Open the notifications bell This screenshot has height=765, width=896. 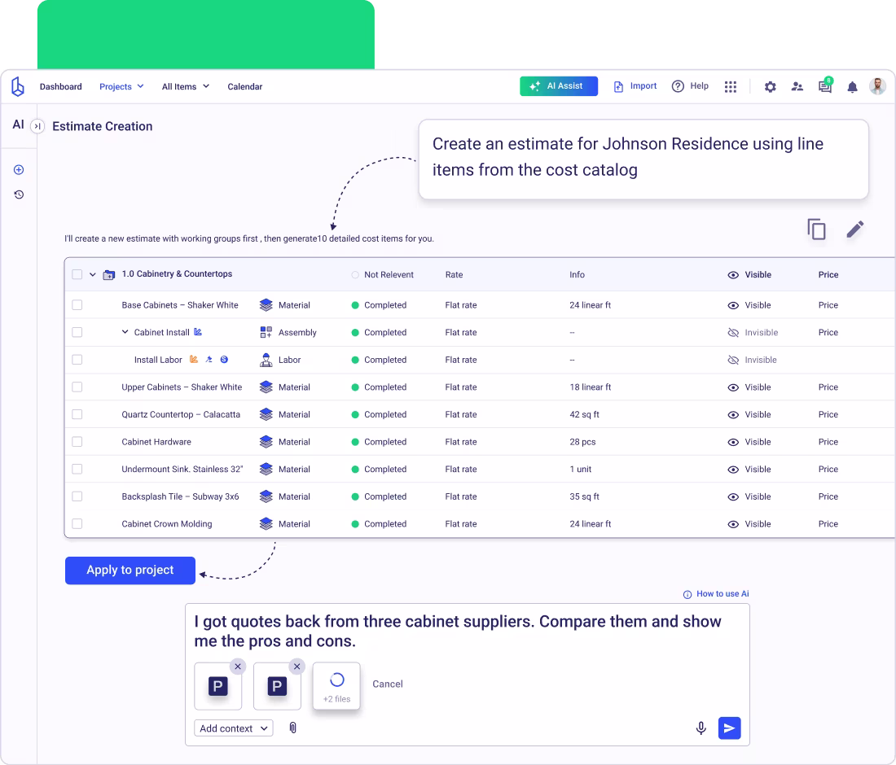pyautogui.click(x=852, y=87)
